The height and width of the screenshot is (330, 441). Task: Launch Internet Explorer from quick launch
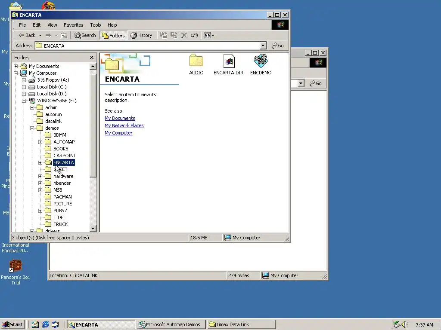pos(45,325)
